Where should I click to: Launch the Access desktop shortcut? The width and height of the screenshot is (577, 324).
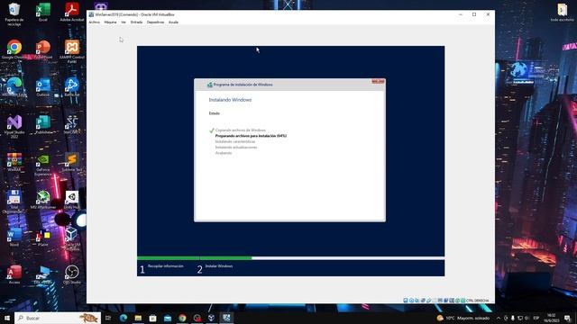tap(14, 274)
